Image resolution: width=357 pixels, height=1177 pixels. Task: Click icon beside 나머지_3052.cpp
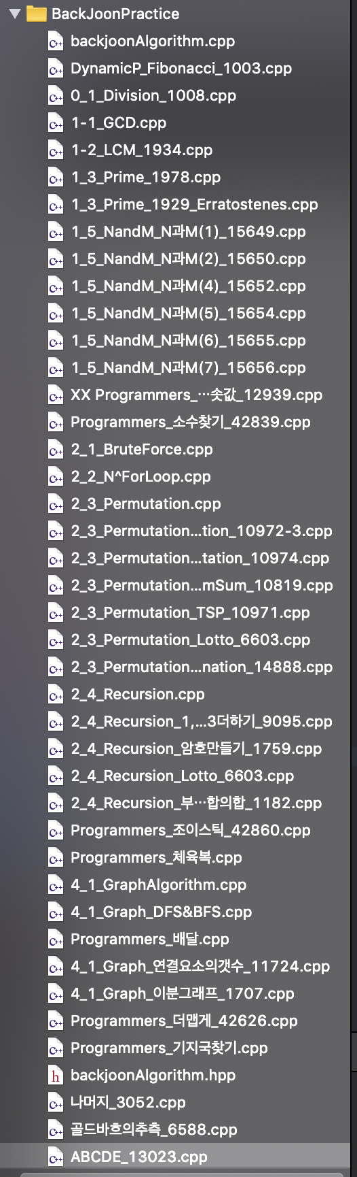(x=56, y=1103)
